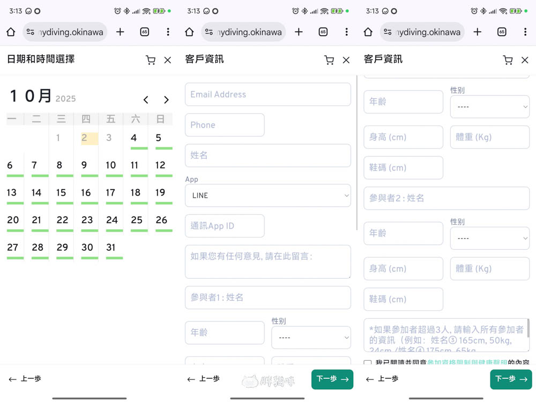This screenshot has width=536, height=402.
Task: Focus the 通訊App ID text field
Action: point(225,226)
